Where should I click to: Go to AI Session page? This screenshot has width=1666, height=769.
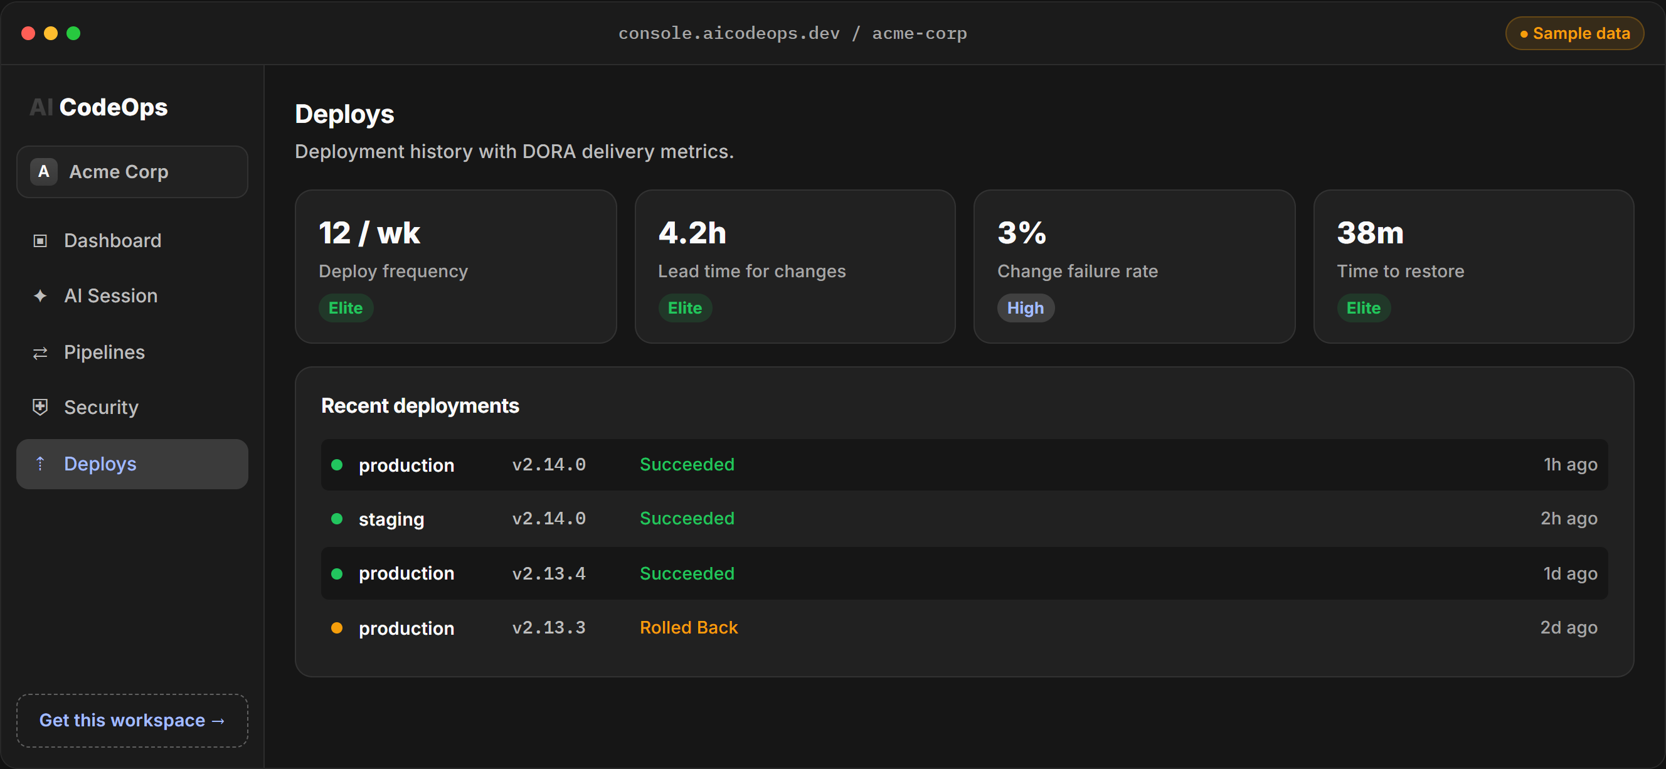click(x=132, y=295)
